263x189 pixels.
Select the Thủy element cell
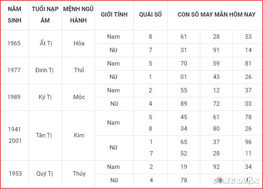[x=79, y=174]
